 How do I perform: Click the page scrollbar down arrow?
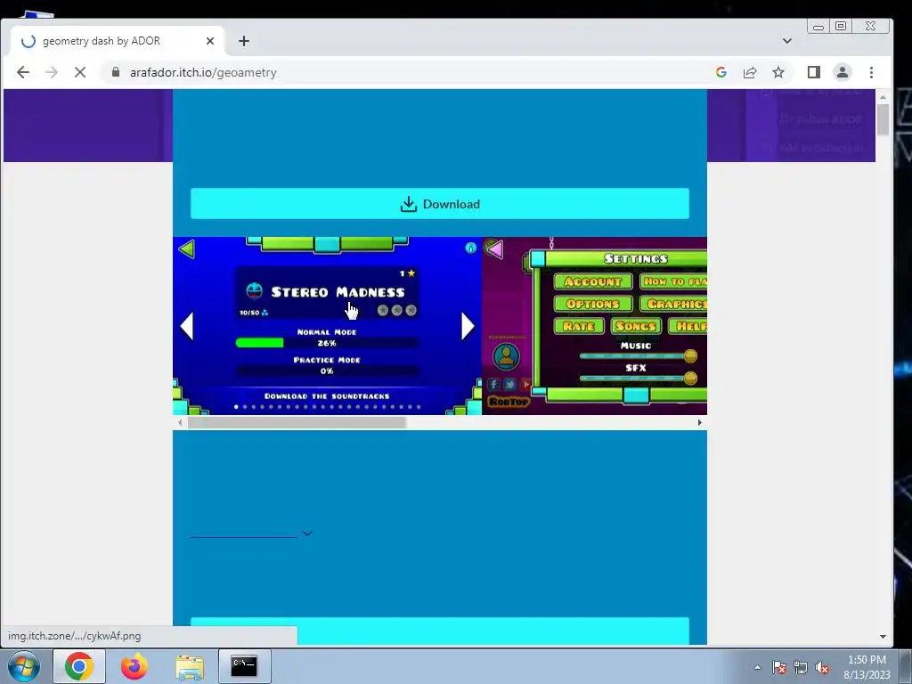[x=883, y=637]
